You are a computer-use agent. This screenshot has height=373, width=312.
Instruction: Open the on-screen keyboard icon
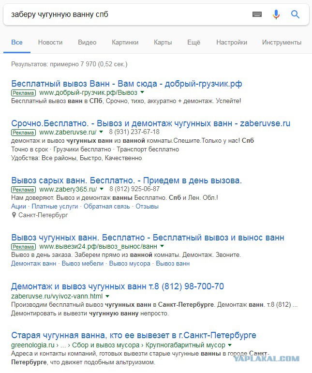[257, 15]
